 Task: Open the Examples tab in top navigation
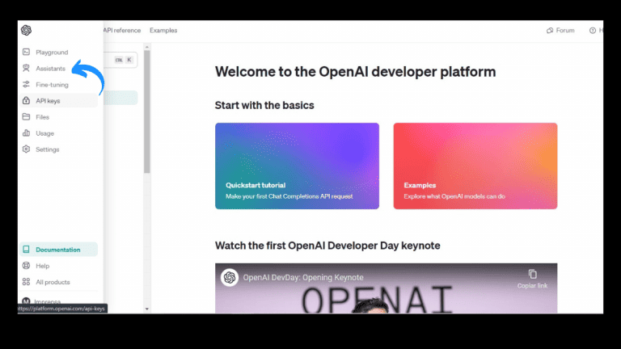click(163, 31)
